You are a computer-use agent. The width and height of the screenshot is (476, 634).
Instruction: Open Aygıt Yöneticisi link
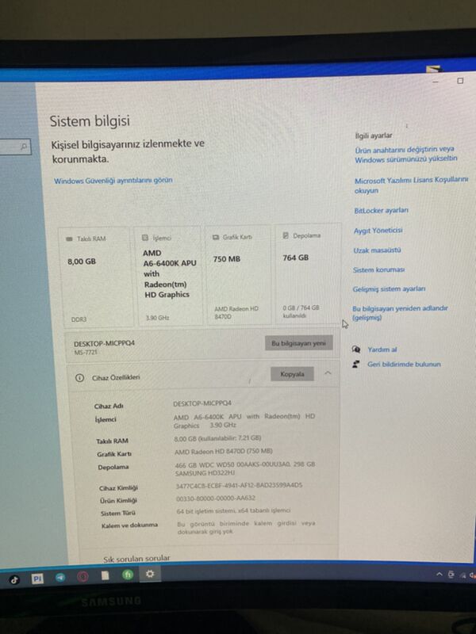tap(378, 231)
